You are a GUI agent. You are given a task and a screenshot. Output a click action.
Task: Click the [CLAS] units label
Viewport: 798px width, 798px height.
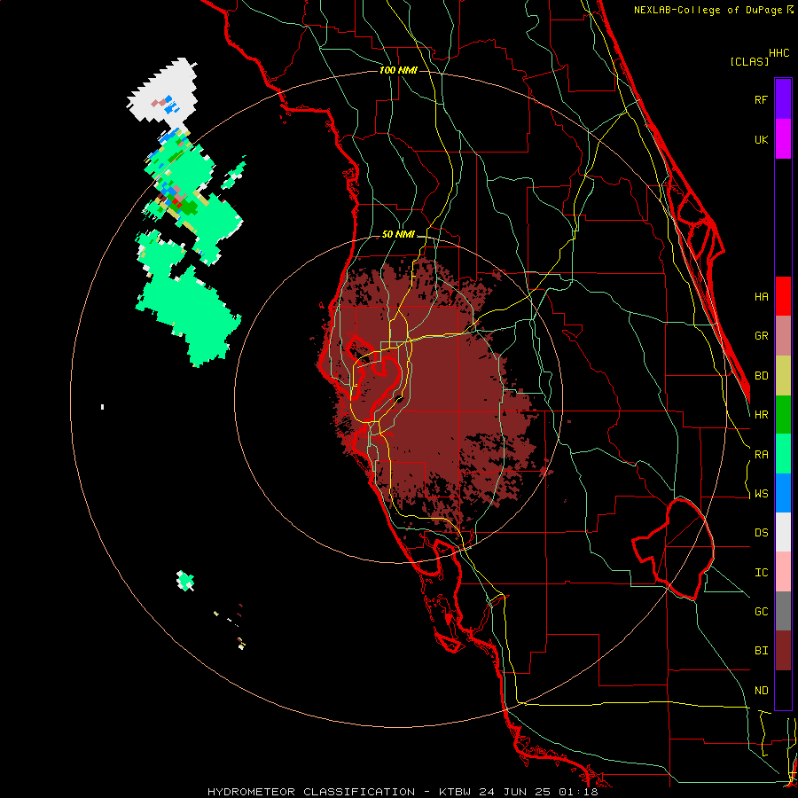749,61
